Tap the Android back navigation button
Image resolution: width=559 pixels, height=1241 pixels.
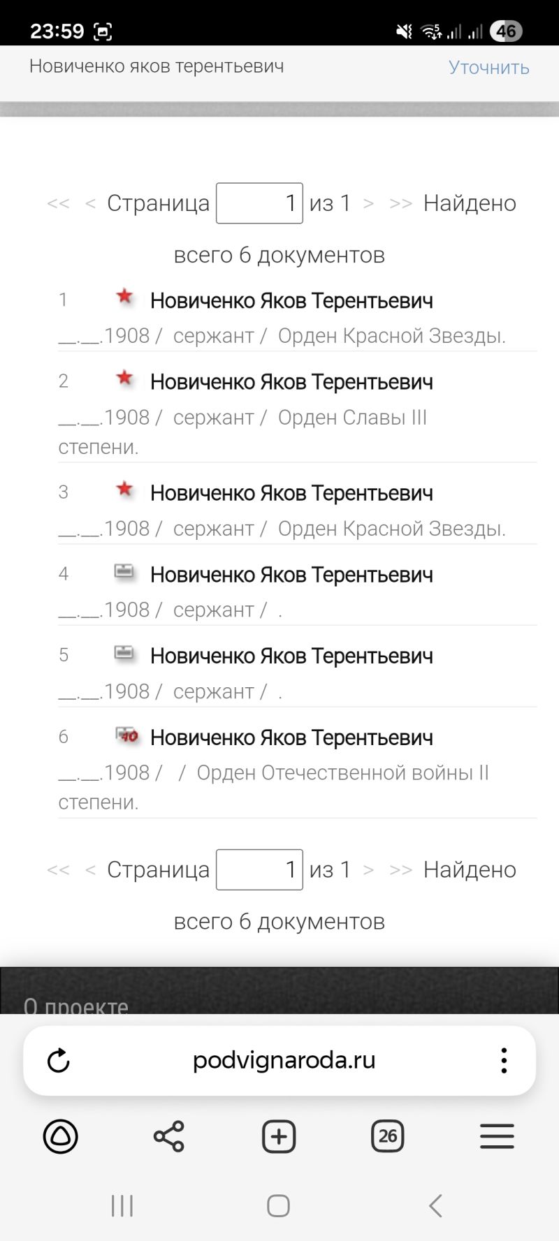(435, 1205)
